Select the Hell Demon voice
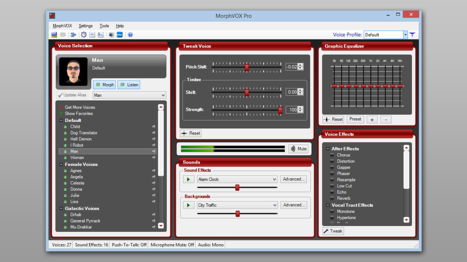 (x=81, y=139)
